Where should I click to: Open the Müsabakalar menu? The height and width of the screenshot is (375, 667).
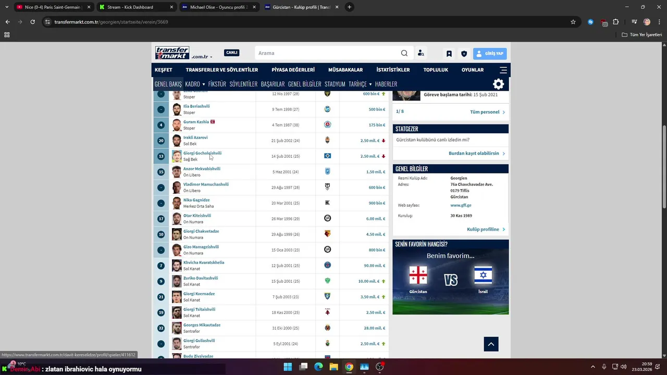tap(345, 70)
